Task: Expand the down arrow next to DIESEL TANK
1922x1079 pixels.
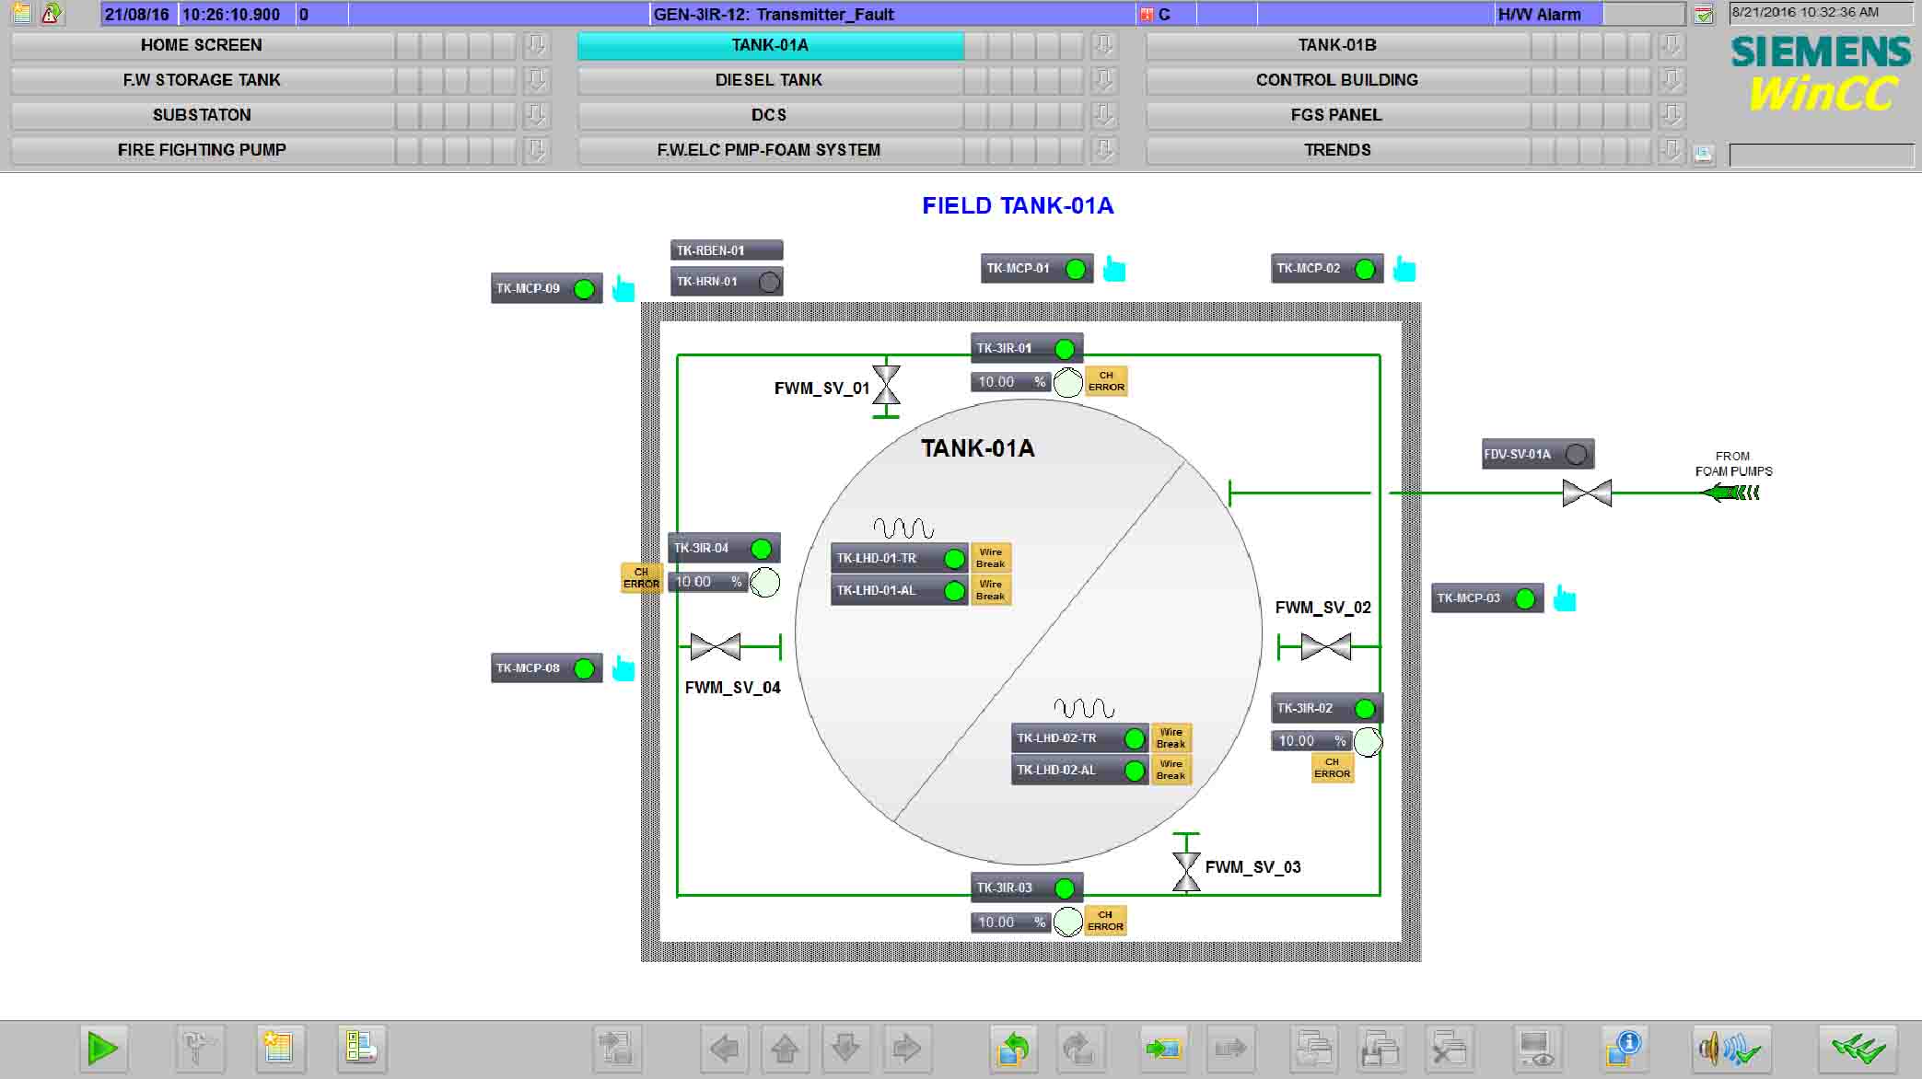Action: 1103,80
